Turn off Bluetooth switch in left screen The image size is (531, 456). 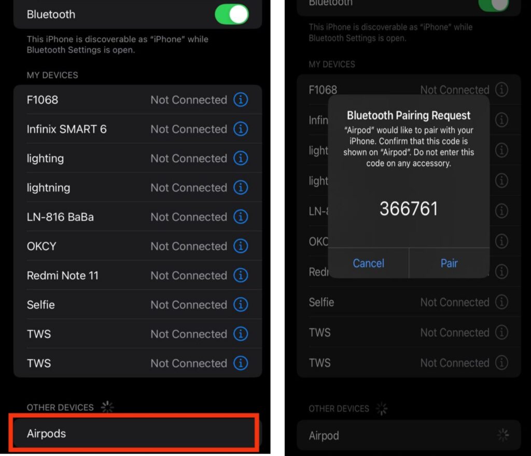pyautogui.click(x=232, y=15)
